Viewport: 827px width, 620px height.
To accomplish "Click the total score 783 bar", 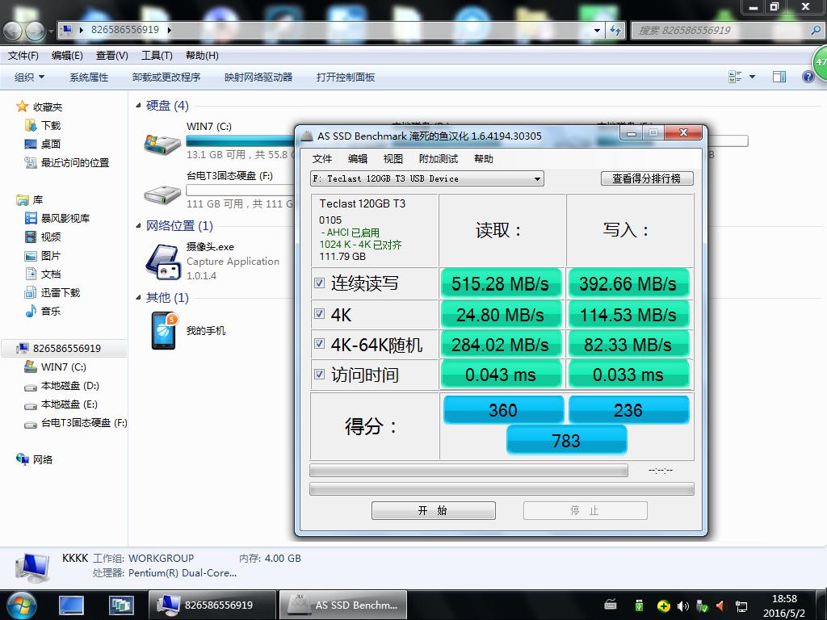I will pos(566,440).
